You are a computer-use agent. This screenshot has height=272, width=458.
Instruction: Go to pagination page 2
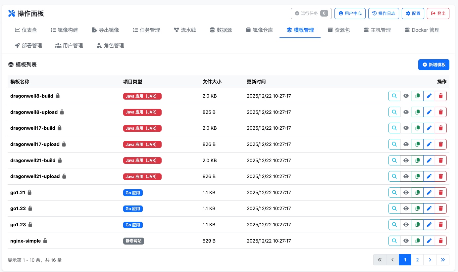tap(417, 260)
